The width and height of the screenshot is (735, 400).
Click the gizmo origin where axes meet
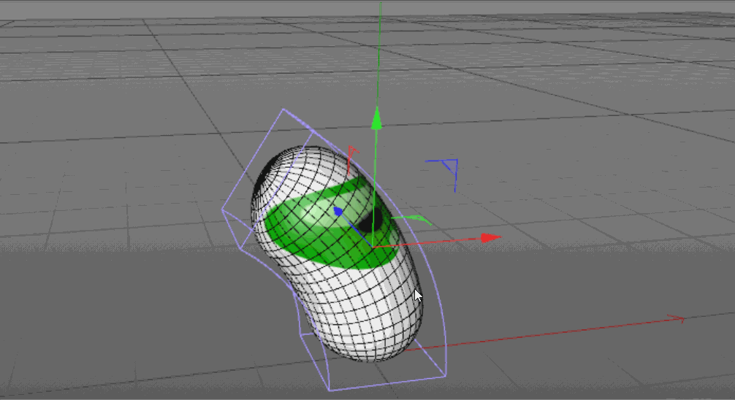click(x=374, y=246)
